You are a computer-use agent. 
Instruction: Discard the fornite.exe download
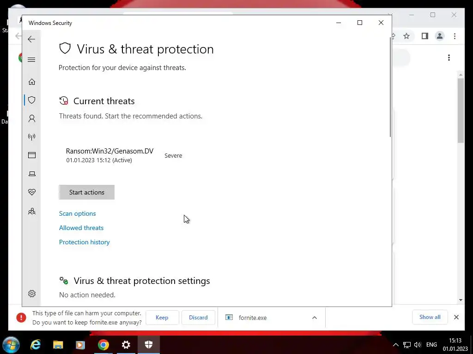198,318
